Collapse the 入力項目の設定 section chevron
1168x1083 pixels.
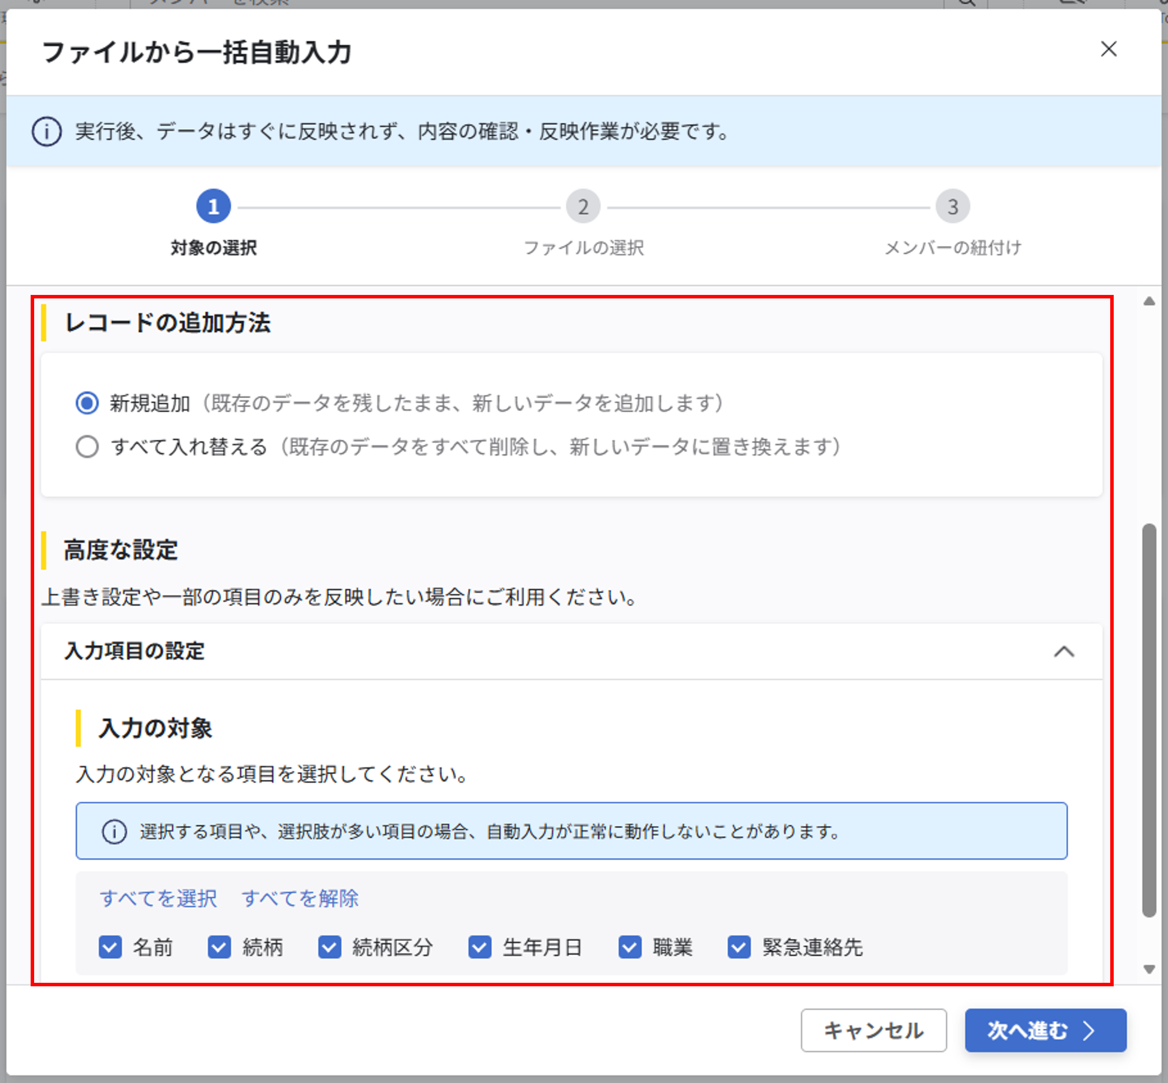click(1064, 651)
